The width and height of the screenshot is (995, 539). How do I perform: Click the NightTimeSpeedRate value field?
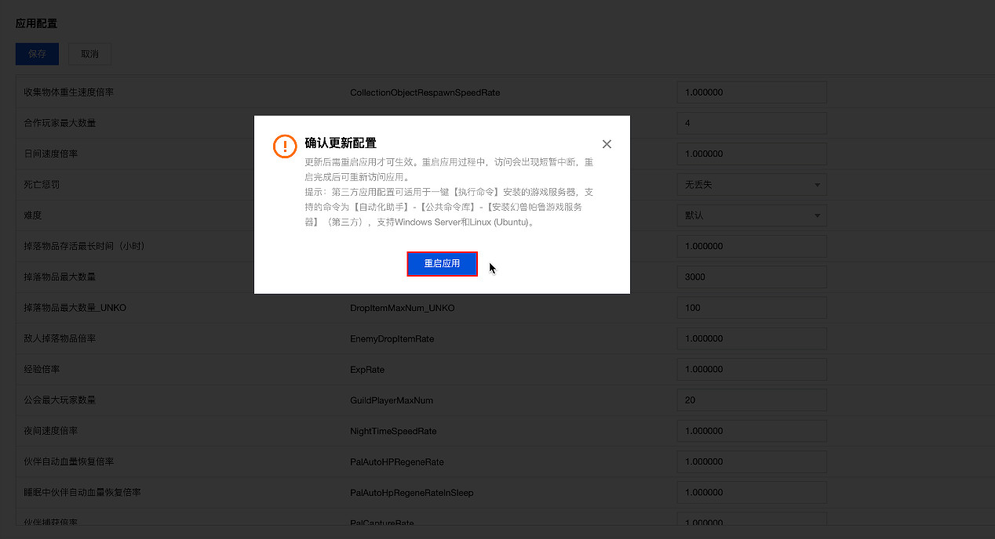tap(751, 430)
